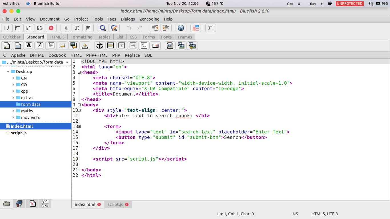390x219 pixels.
Task: Switch to the CSS toolbar tab
Action: pyautogui.click(x=133, y=37)
